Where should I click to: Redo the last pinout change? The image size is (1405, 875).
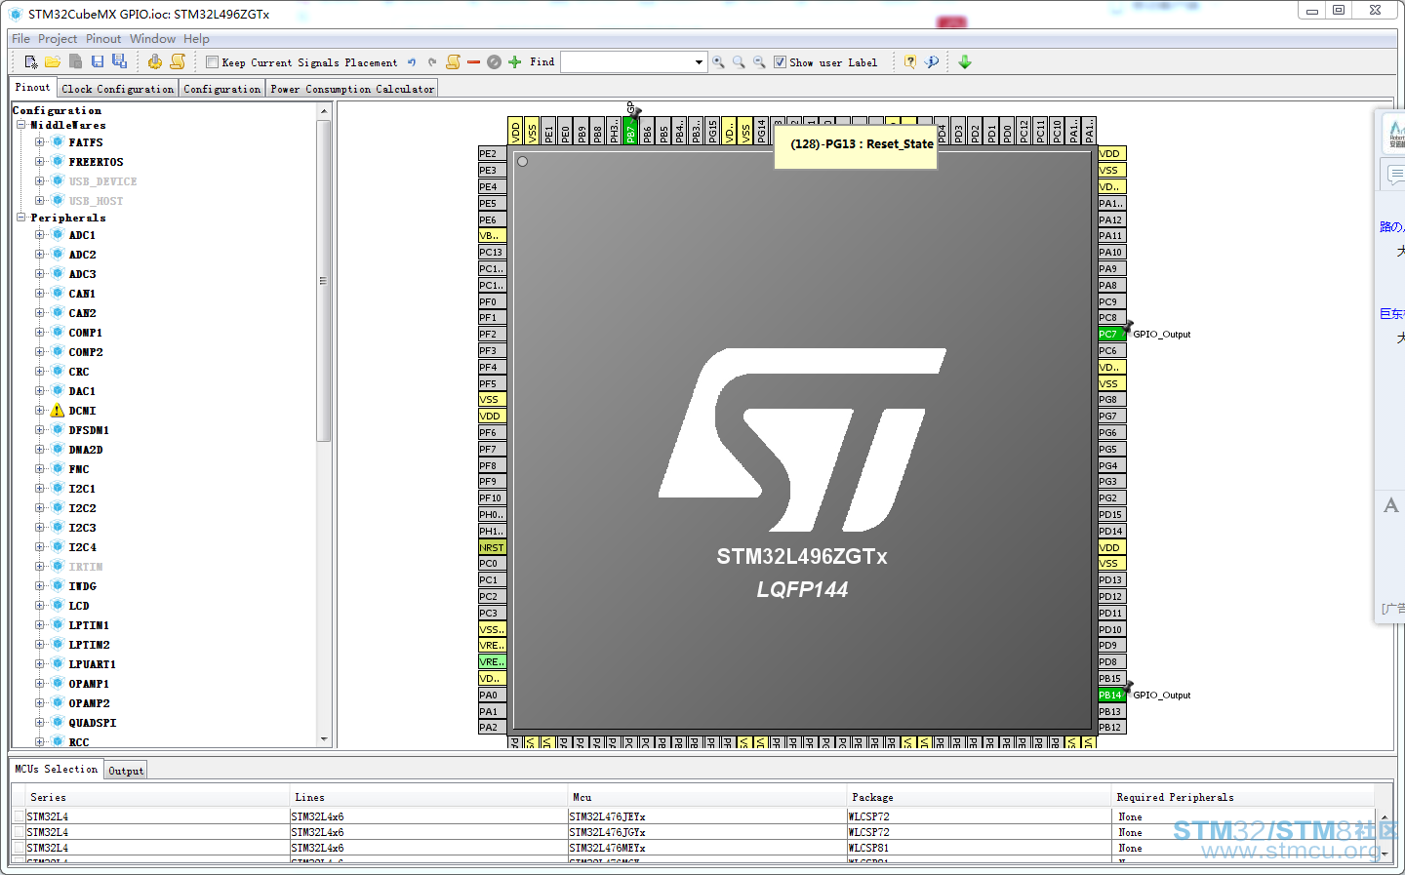tap(432, 62)
